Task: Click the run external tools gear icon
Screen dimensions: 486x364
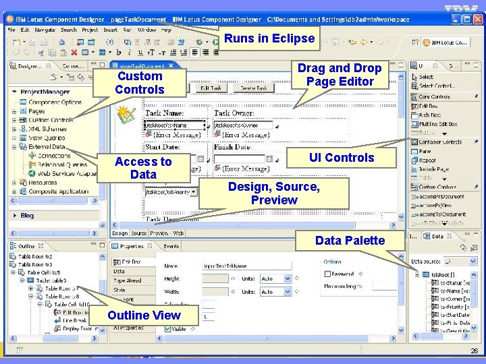Action: (199, 42)
